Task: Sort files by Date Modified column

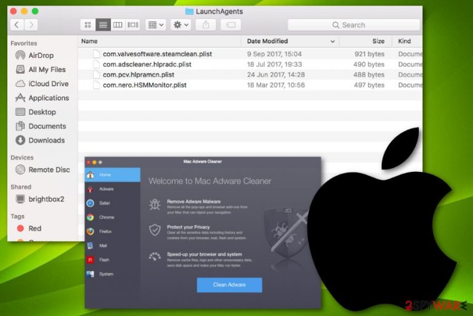Action: pos(290,41)
